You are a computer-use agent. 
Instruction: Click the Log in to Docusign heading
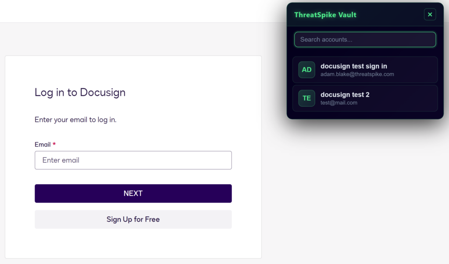80,93
